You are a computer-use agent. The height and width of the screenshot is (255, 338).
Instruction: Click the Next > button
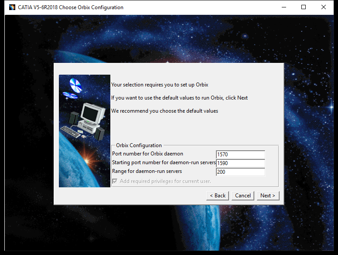(x=268, y=196)
